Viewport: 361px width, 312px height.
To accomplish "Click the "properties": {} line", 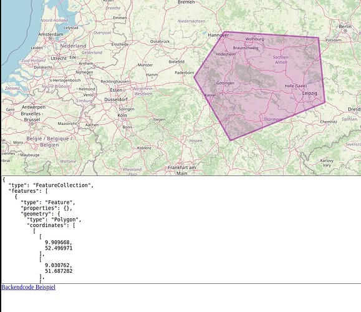I will (x=46, y=208).
